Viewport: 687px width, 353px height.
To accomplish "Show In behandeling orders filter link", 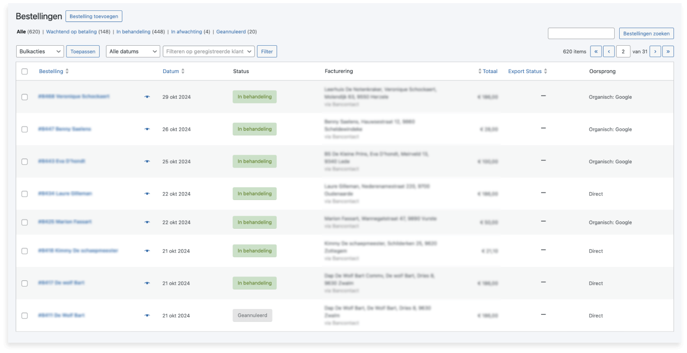I will point(133,32).
